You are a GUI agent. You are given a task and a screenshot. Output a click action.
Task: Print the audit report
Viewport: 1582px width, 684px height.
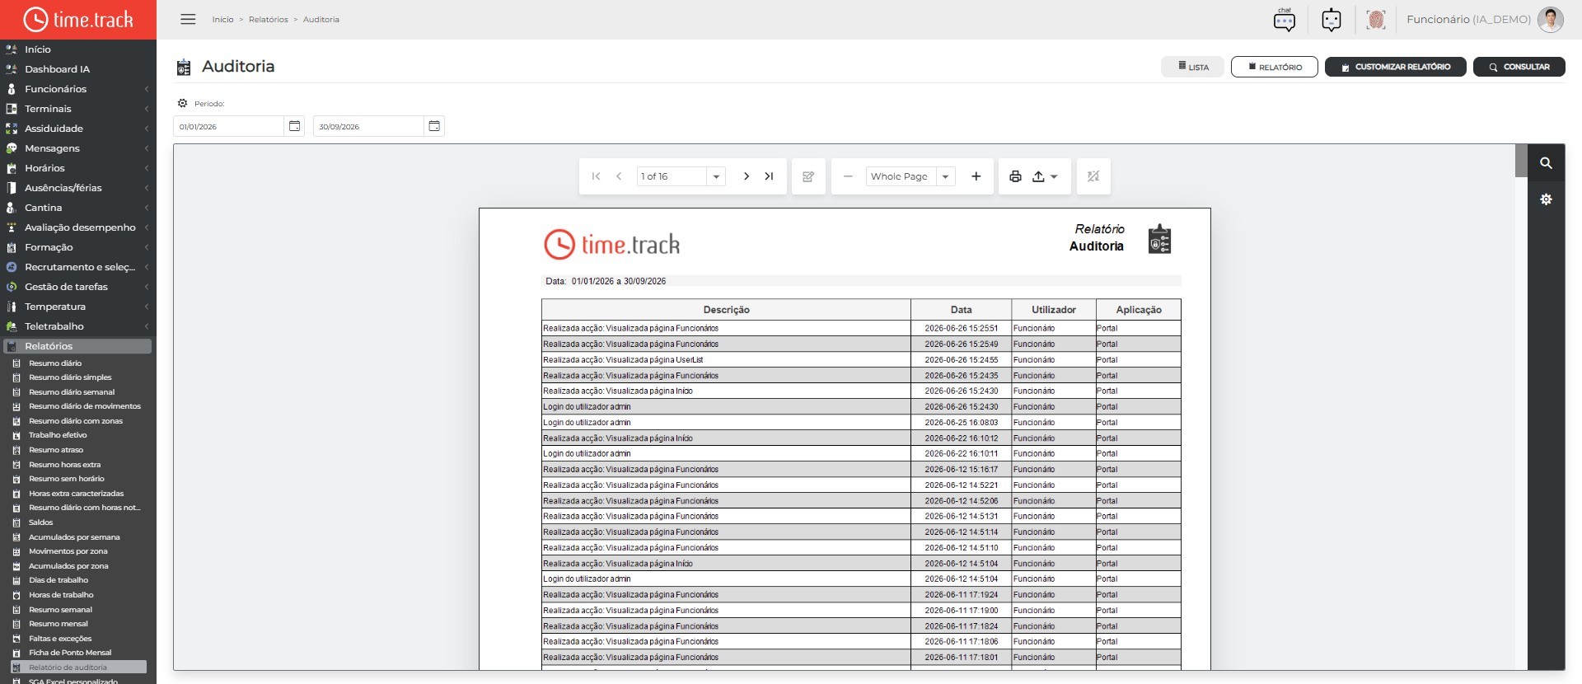click(x=1015, y=176)
